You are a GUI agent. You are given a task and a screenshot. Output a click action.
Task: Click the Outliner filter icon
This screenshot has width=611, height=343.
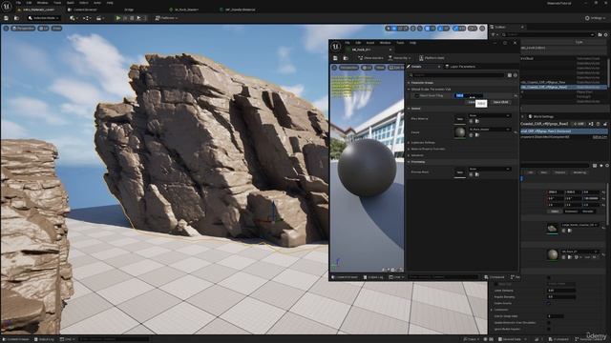click(494, 34)
